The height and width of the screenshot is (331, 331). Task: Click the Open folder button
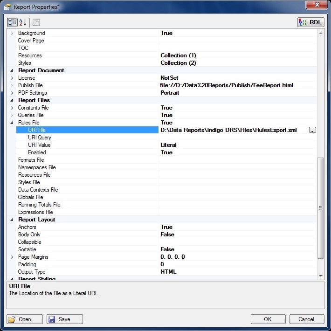click(x=25, y=319)
